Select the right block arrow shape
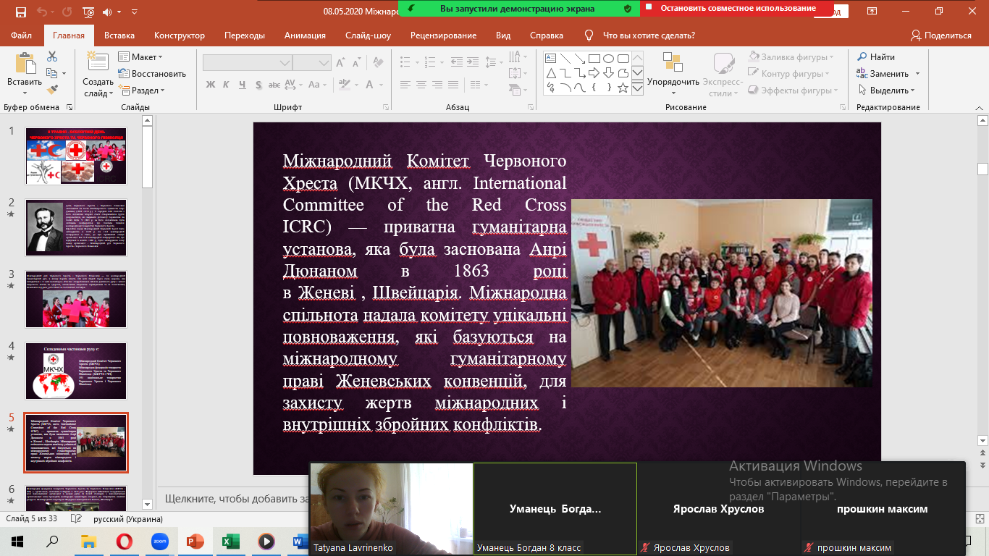This screenshot has height=556, width=989. 594,73
